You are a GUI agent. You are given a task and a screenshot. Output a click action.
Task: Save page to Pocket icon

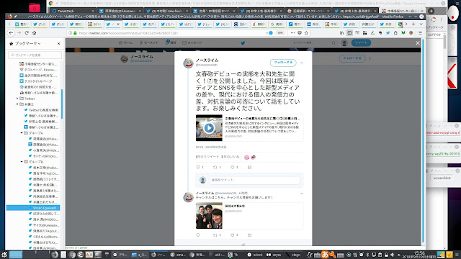[x=300, y=33]
